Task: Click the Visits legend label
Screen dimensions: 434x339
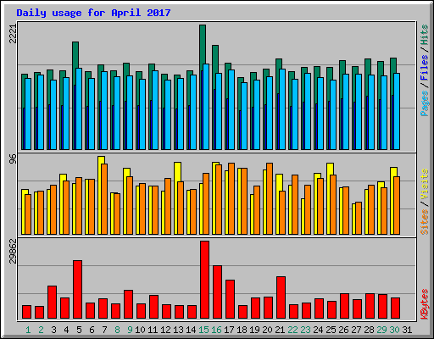Action: tap(425, 184)
